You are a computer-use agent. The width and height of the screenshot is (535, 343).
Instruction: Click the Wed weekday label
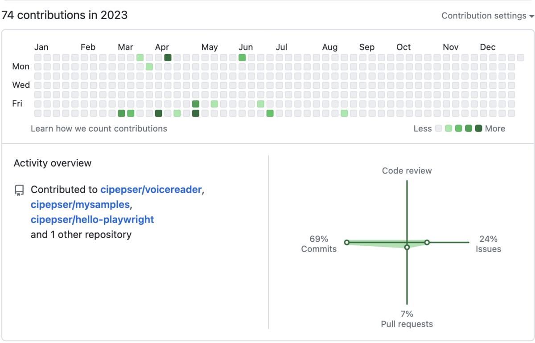[x=21, y=85]
